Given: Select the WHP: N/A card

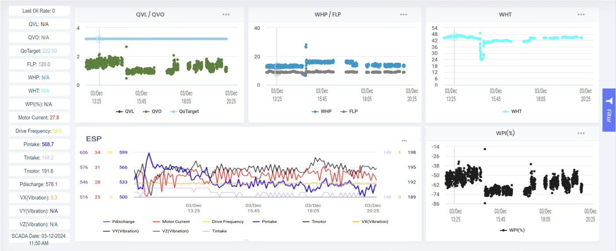Looking at the screenshot, I should (x=39, y=77).
